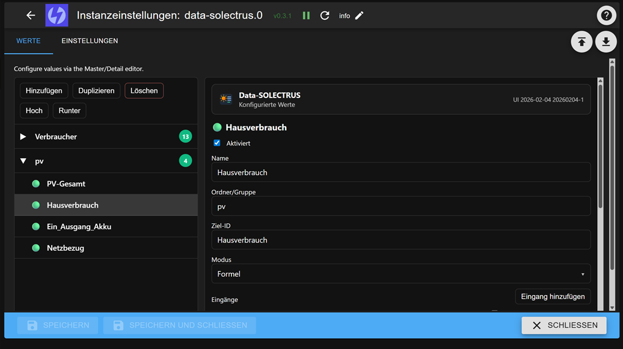Click the pv count badge 4

185,161
